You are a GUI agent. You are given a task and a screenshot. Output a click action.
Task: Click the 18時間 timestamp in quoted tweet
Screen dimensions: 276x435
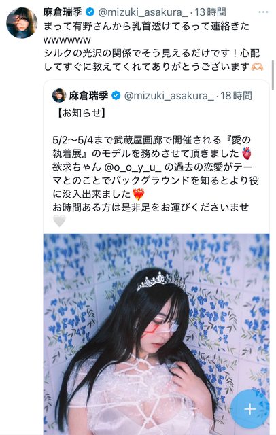237,96
